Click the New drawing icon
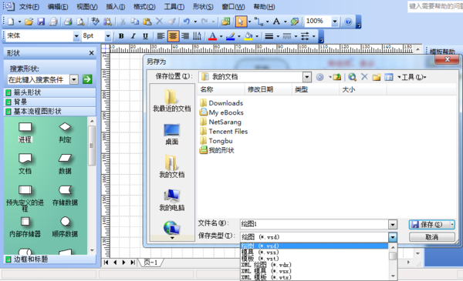The image size is (463, 281). (x=11, y=22)
